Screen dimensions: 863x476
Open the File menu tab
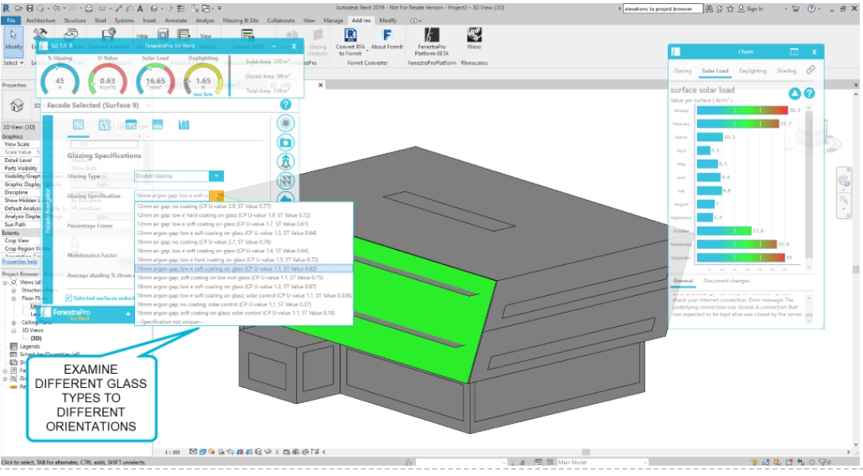pos(10,21)
